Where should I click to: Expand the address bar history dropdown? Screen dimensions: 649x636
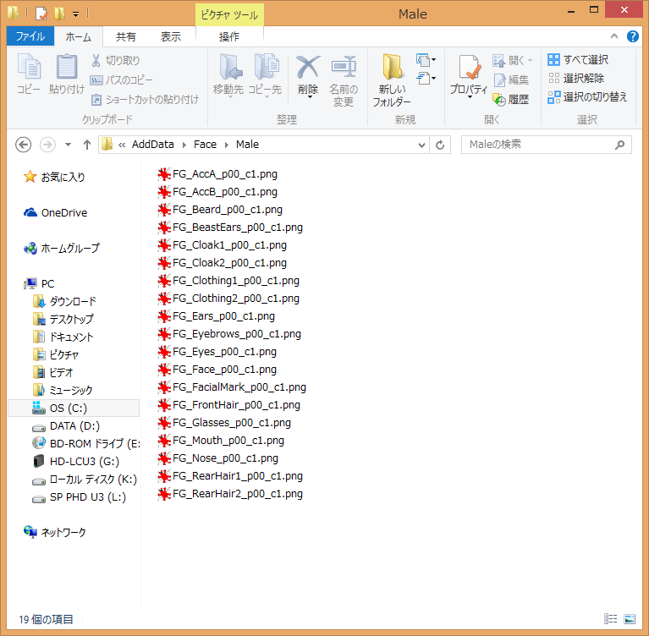[421, 145]
